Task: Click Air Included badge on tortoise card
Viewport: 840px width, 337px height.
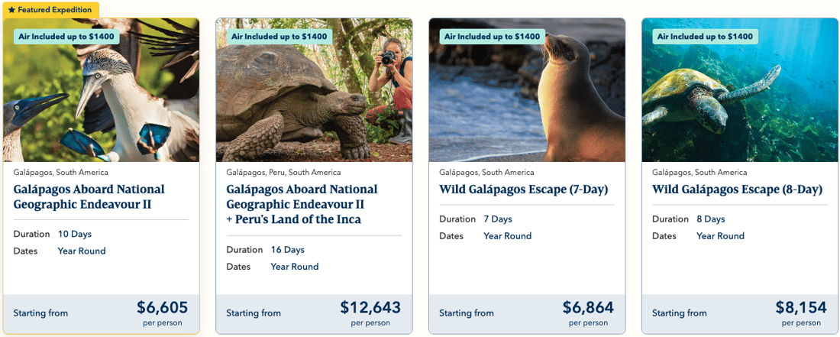Action: pos(279,37)
